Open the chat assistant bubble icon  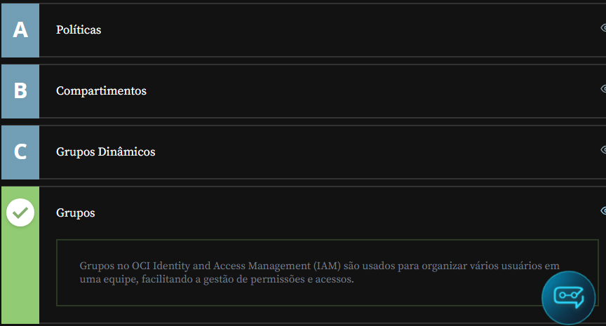(568, 296)
